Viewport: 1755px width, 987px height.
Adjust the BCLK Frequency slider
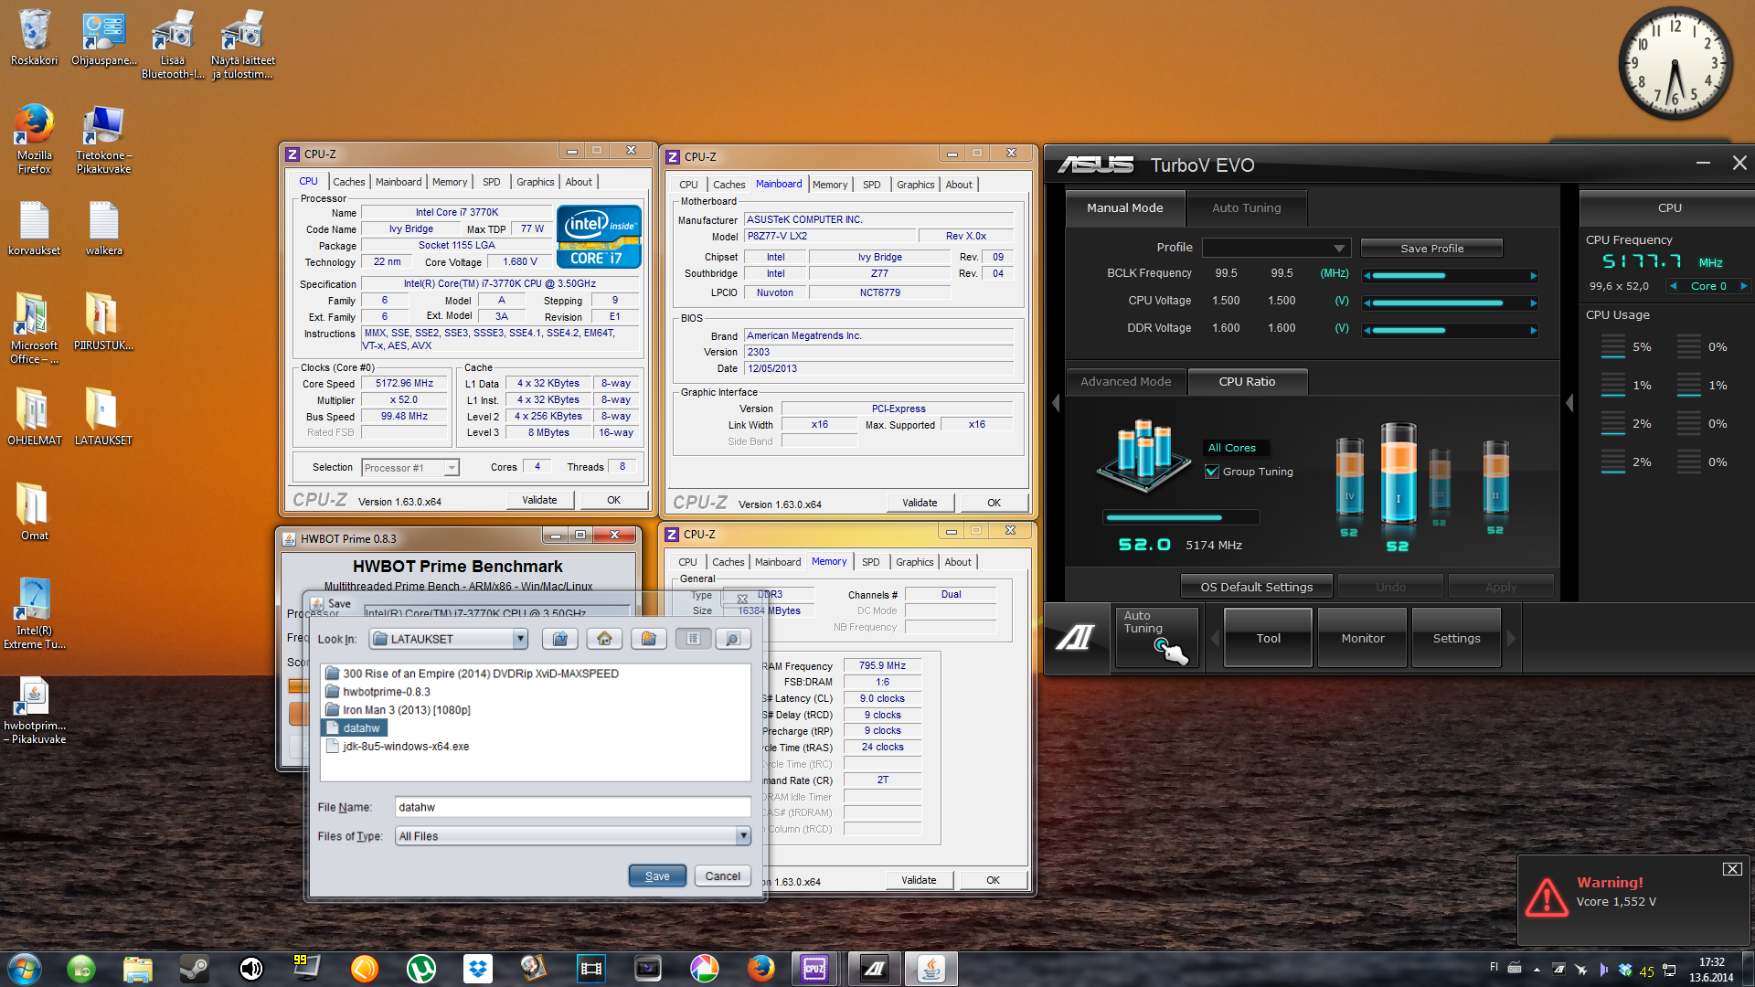point(1449,275)
